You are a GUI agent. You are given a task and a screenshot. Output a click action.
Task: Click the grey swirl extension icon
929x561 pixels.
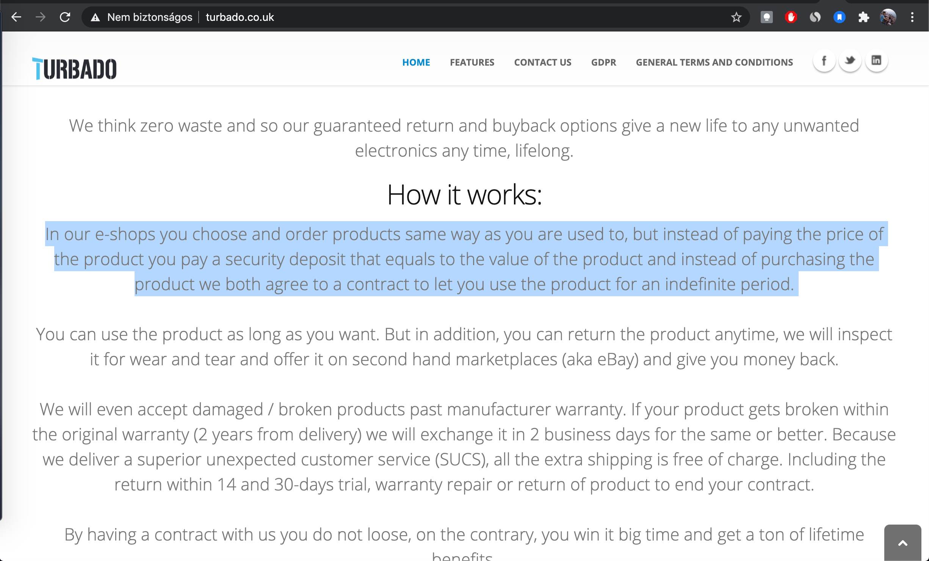tap(815, 17)
